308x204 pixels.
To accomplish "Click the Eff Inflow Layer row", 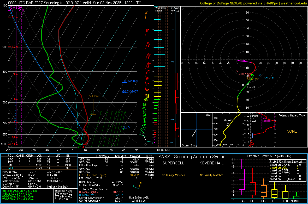I will (116, 165).
